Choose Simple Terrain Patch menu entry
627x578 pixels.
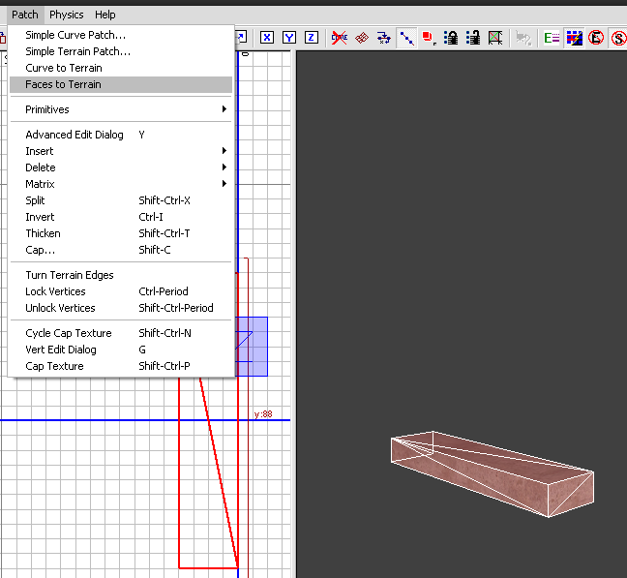pos(121,51)
